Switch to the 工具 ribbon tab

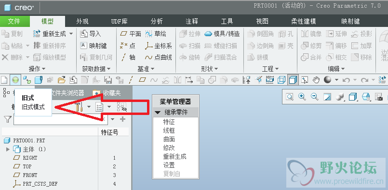(227, 22)
